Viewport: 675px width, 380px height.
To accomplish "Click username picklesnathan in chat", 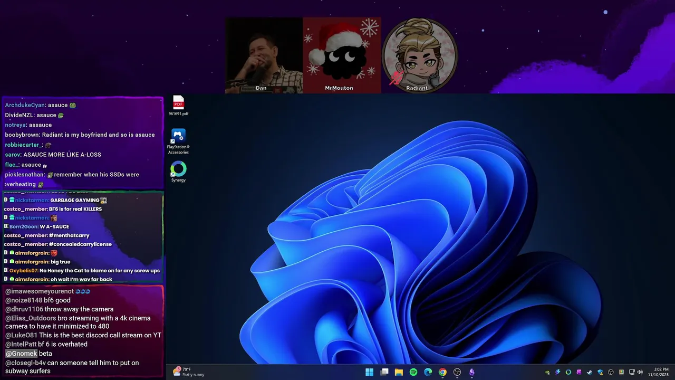I will (24, 175).
